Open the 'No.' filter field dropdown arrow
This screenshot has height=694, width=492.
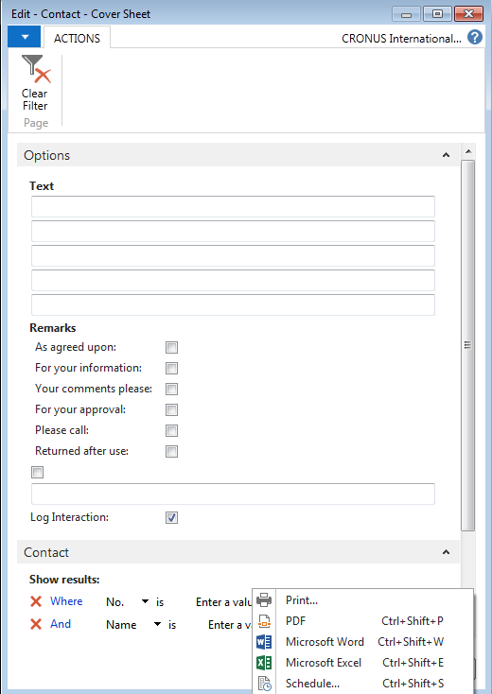(x=145, y=601)
